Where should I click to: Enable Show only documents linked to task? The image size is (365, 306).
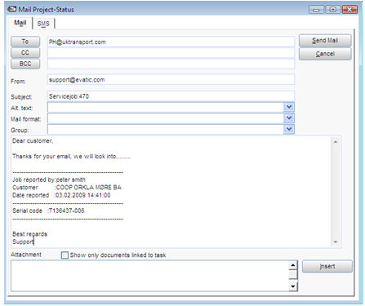point(65,255)
